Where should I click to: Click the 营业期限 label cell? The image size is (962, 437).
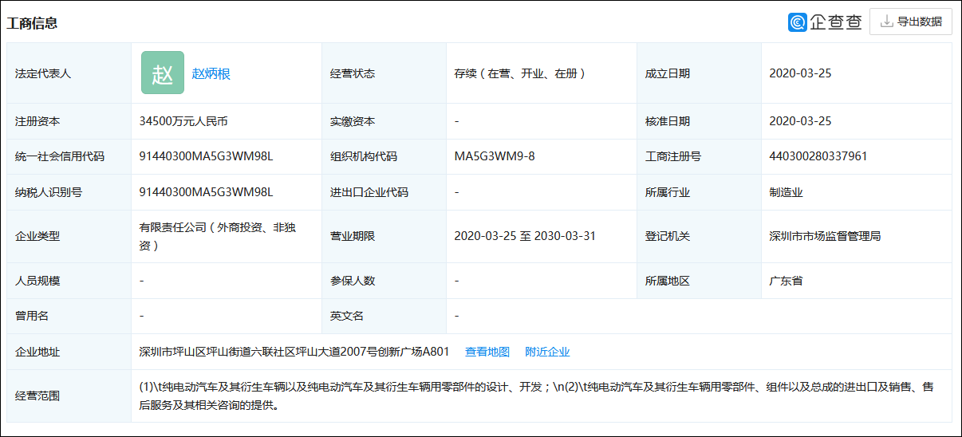pos(384,236)
